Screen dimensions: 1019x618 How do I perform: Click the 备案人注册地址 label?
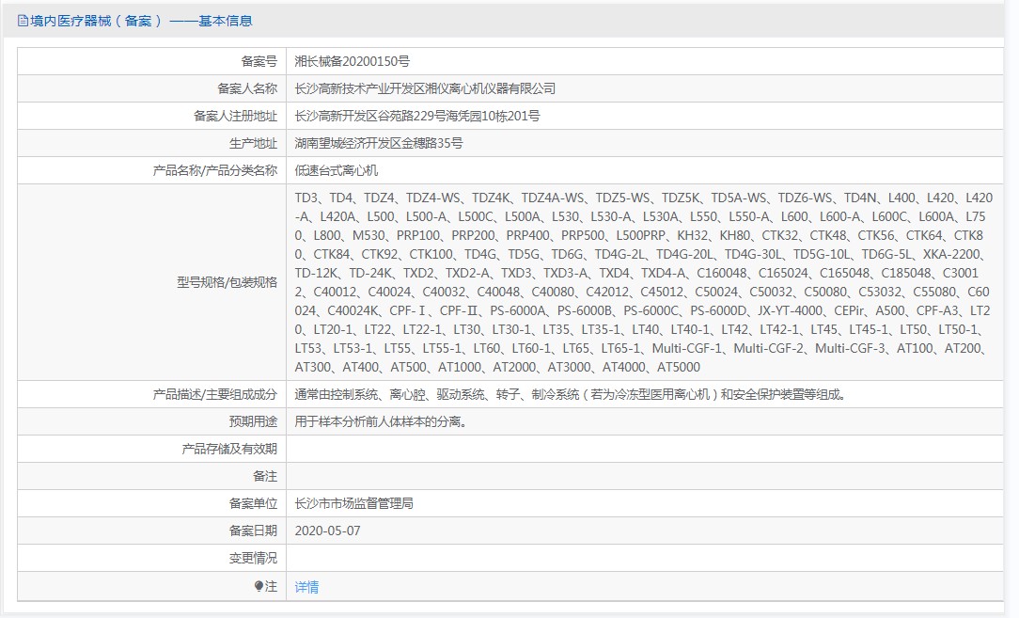click(235, 116)
